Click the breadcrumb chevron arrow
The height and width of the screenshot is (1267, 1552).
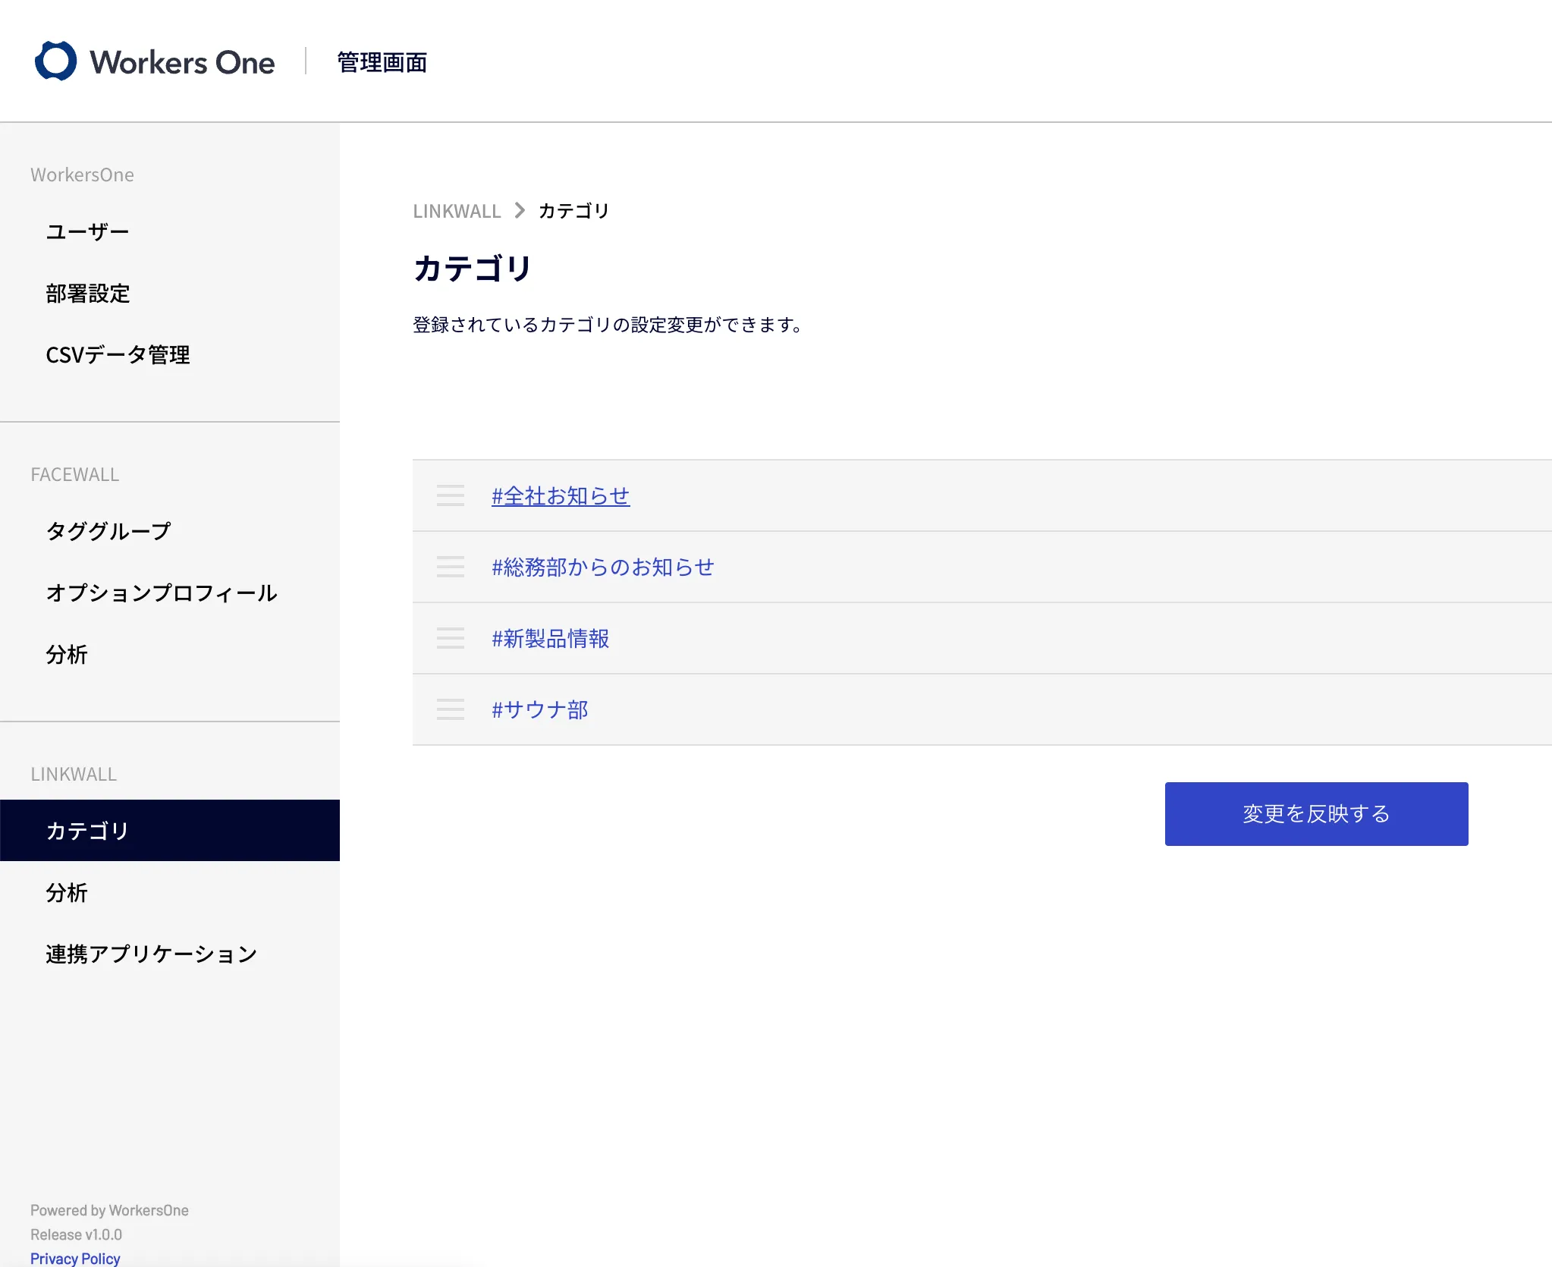[520, 210]
